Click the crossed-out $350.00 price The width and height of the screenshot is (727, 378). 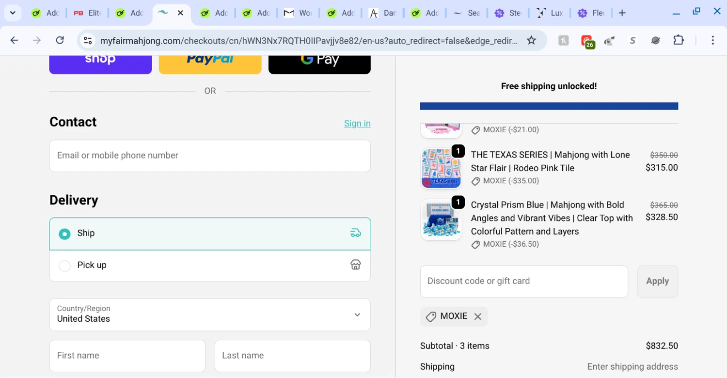[x=664, y=155]
